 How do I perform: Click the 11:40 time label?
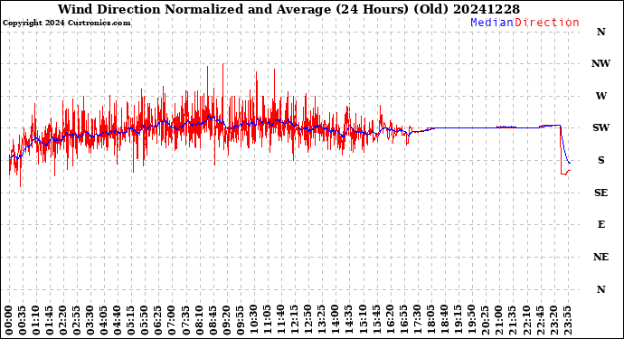click(280, 320)
